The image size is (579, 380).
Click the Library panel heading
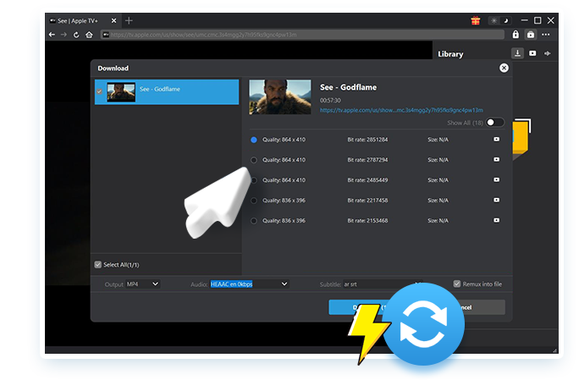pos(450,54)
